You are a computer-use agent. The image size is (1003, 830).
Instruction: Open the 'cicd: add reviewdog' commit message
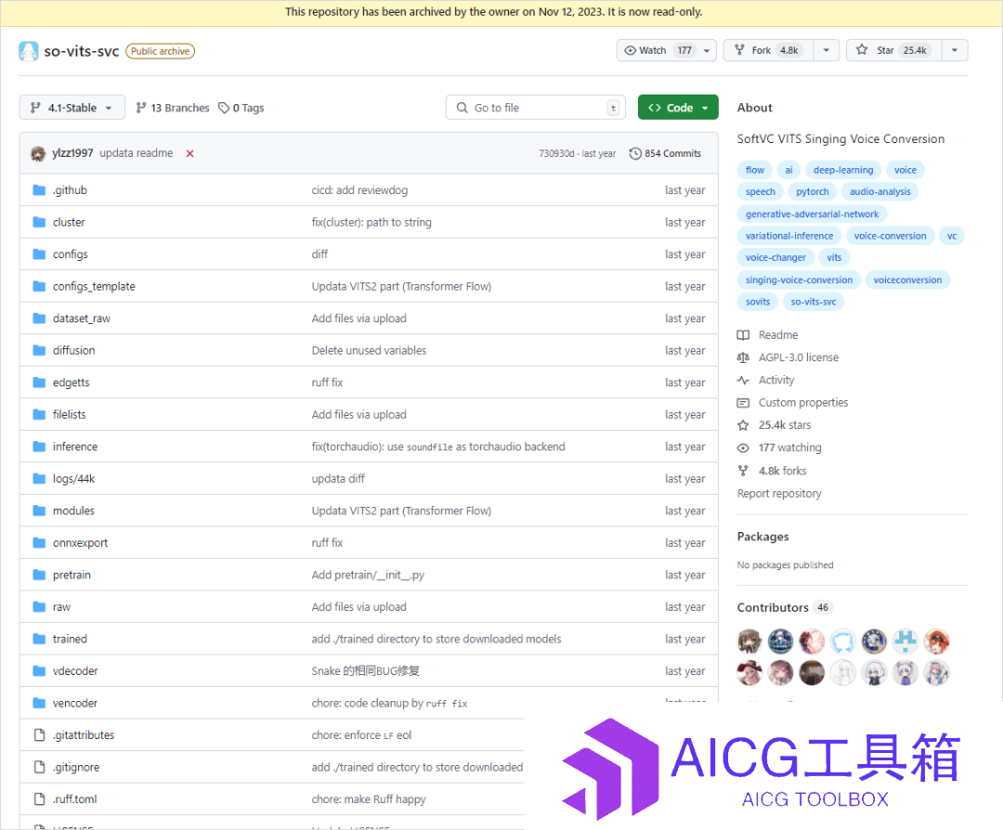click(359, 190)
